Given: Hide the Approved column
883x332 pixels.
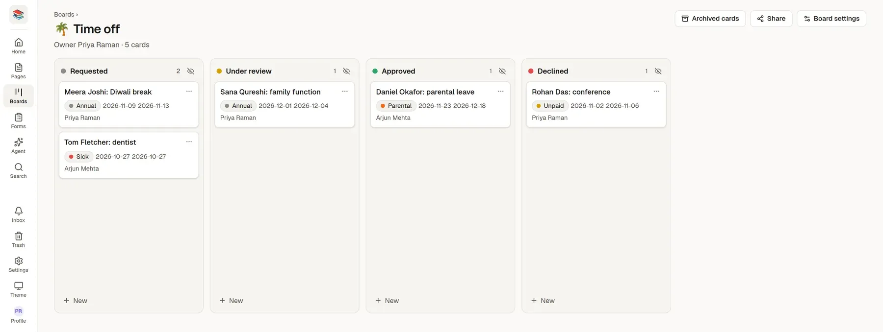Looking at the screenshot, I should [502, 71].
